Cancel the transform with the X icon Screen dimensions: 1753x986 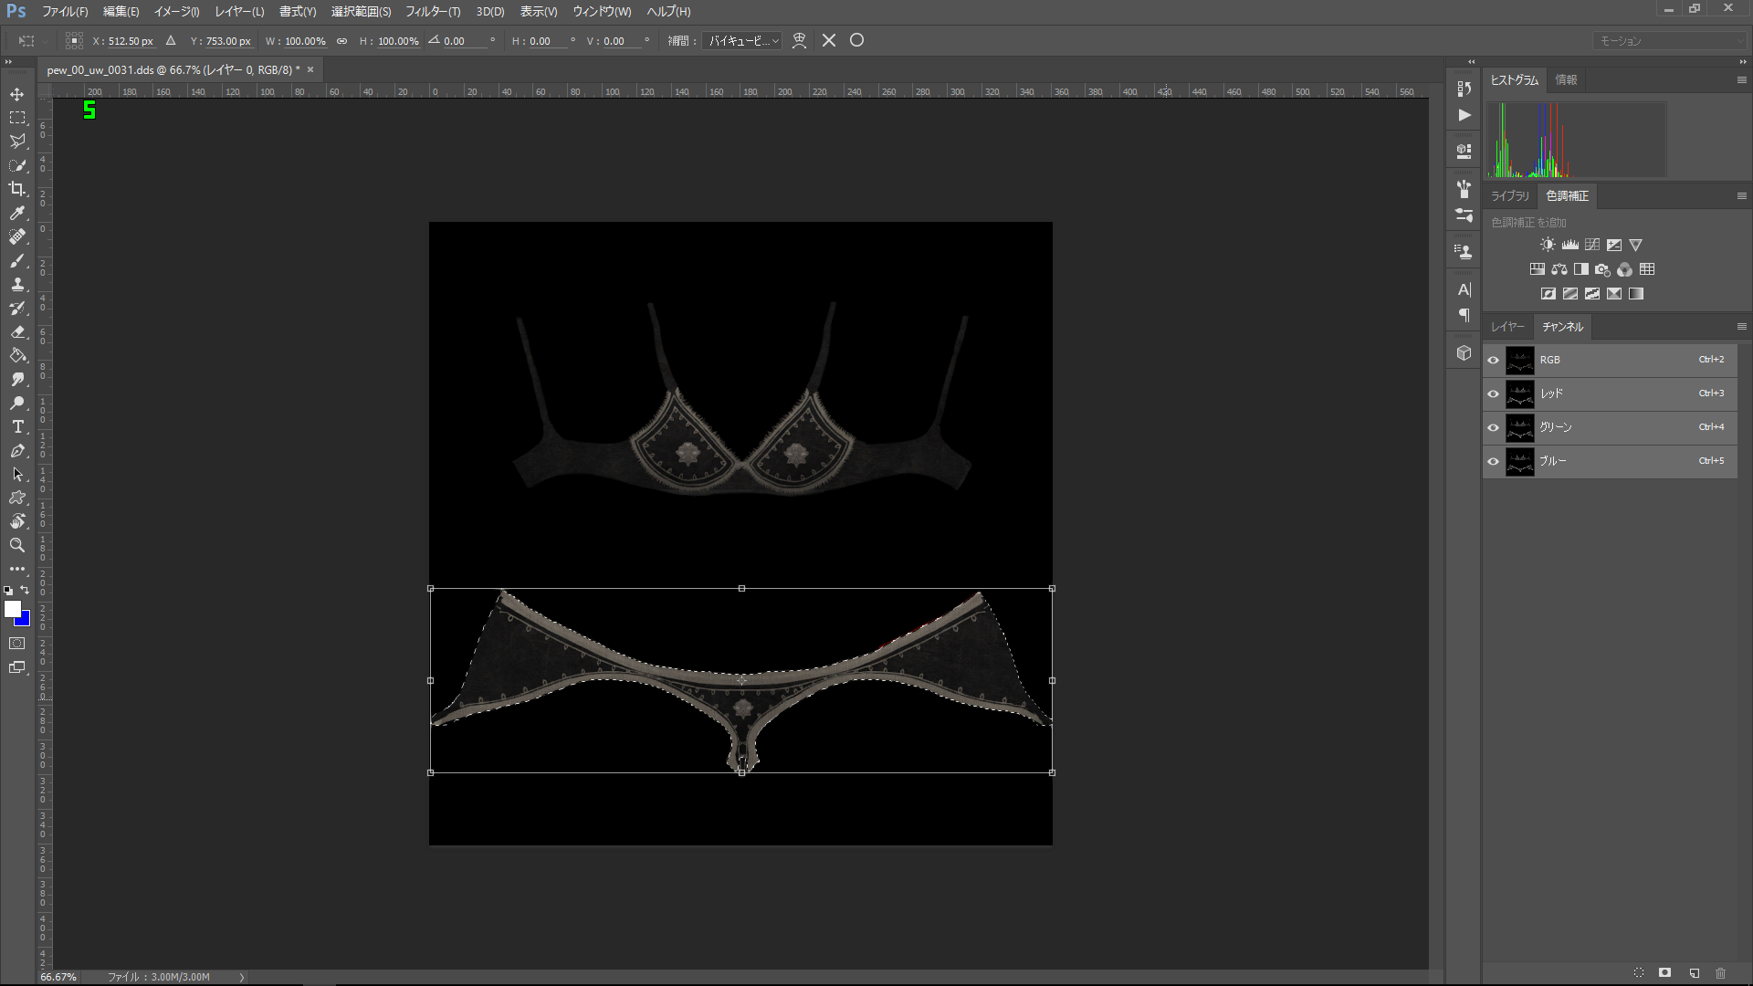click(829, 40)
